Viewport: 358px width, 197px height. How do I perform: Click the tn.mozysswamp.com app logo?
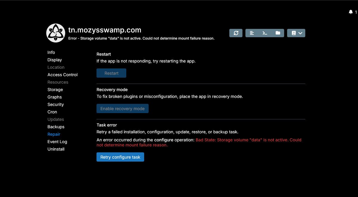[56, 33]
